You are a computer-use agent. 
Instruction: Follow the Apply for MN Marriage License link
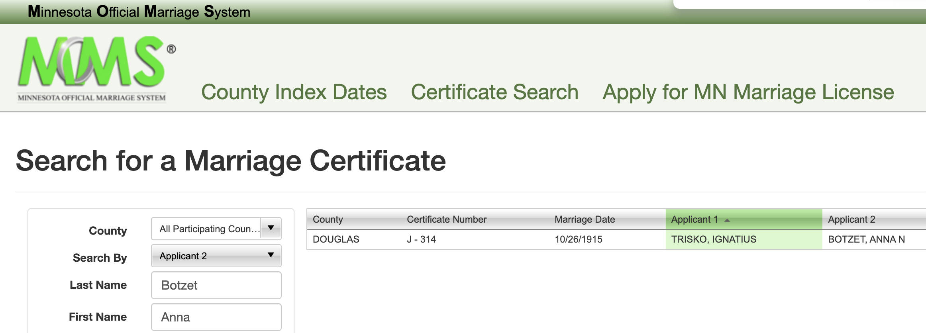click(x=748, y=92)
